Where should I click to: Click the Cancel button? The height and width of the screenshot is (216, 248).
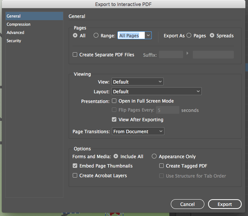click(187, 204)
